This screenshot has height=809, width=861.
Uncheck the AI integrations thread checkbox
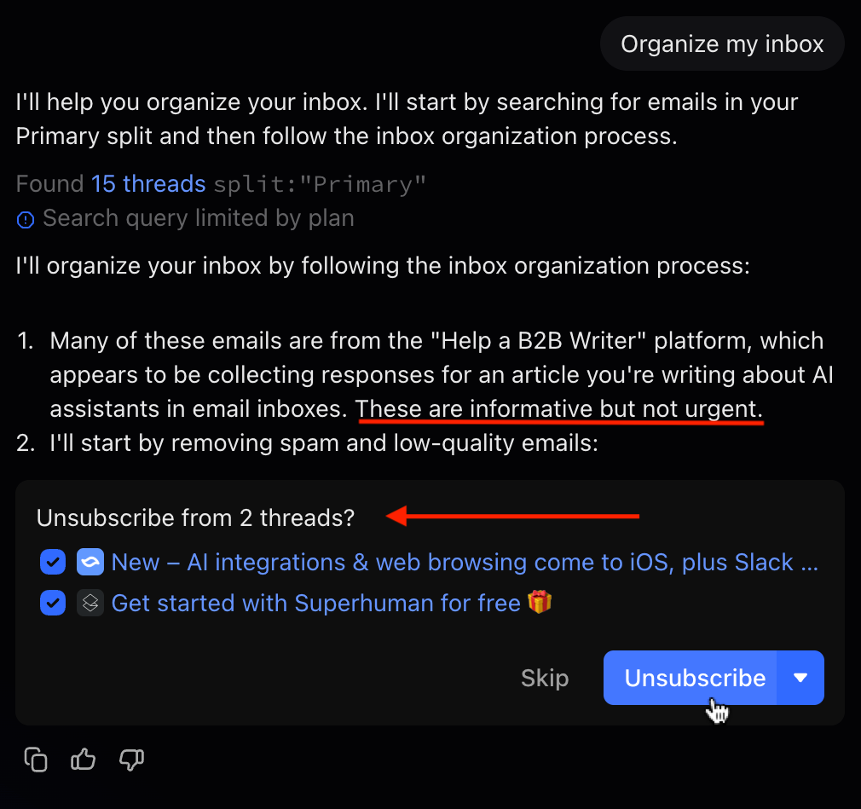pyautogui.click(x=53, y=563)
